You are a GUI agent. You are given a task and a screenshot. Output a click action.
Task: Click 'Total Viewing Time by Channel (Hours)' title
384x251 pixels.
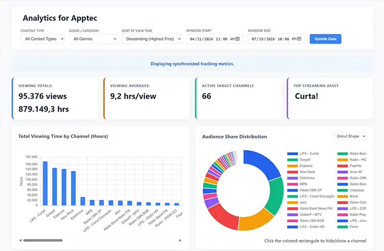pyautogui.click(x=63, y=137)
